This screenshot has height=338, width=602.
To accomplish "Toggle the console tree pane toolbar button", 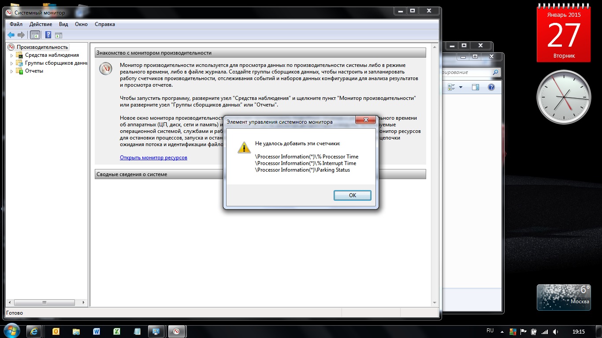I will coord(35,35).
